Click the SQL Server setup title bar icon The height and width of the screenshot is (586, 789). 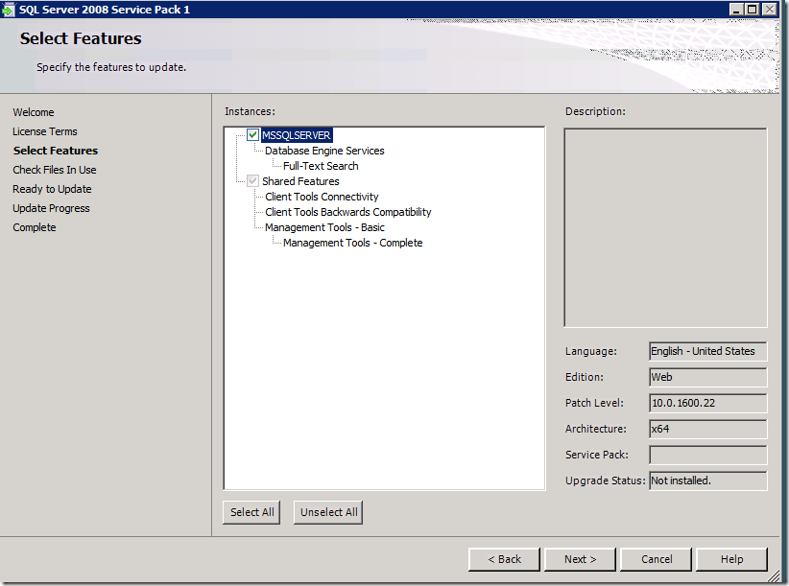click(8, 10)
